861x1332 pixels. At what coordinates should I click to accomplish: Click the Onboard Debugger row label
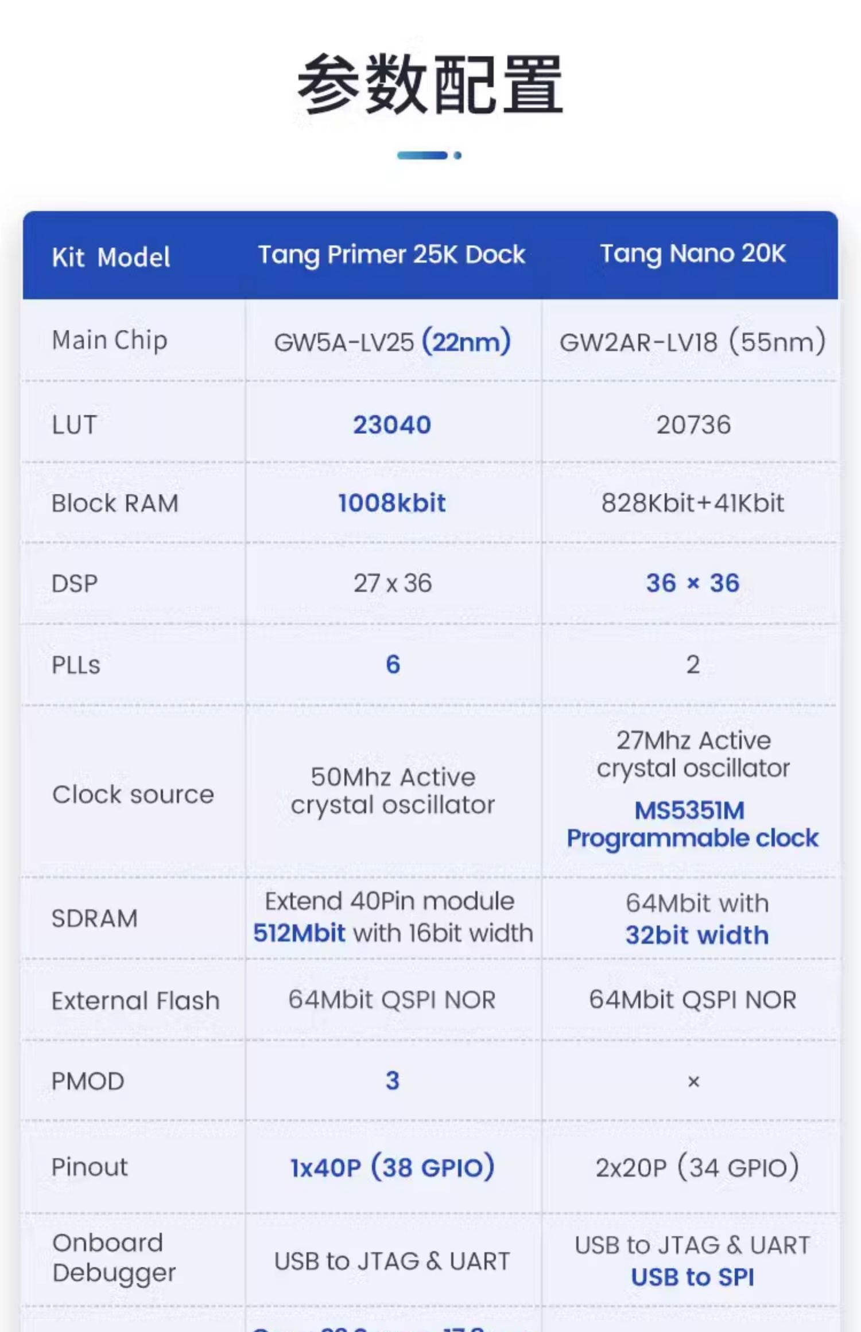[114, 1258]
